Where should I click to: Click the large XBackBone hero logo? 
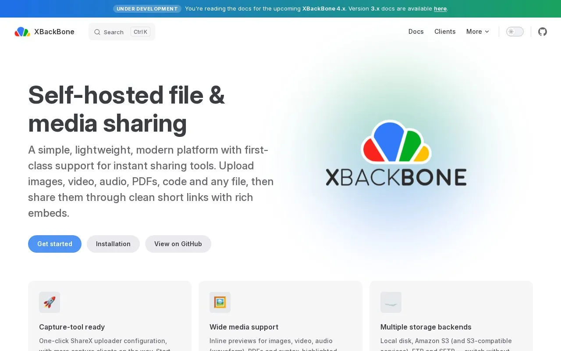click(396, 153)
